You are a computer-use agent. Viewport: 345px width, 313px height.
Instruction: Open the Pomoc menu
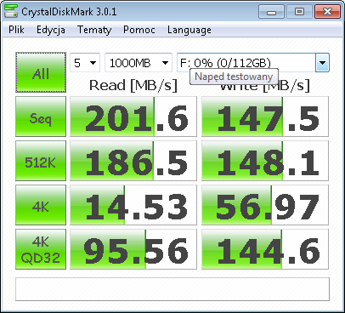click(x=139, y=30)
